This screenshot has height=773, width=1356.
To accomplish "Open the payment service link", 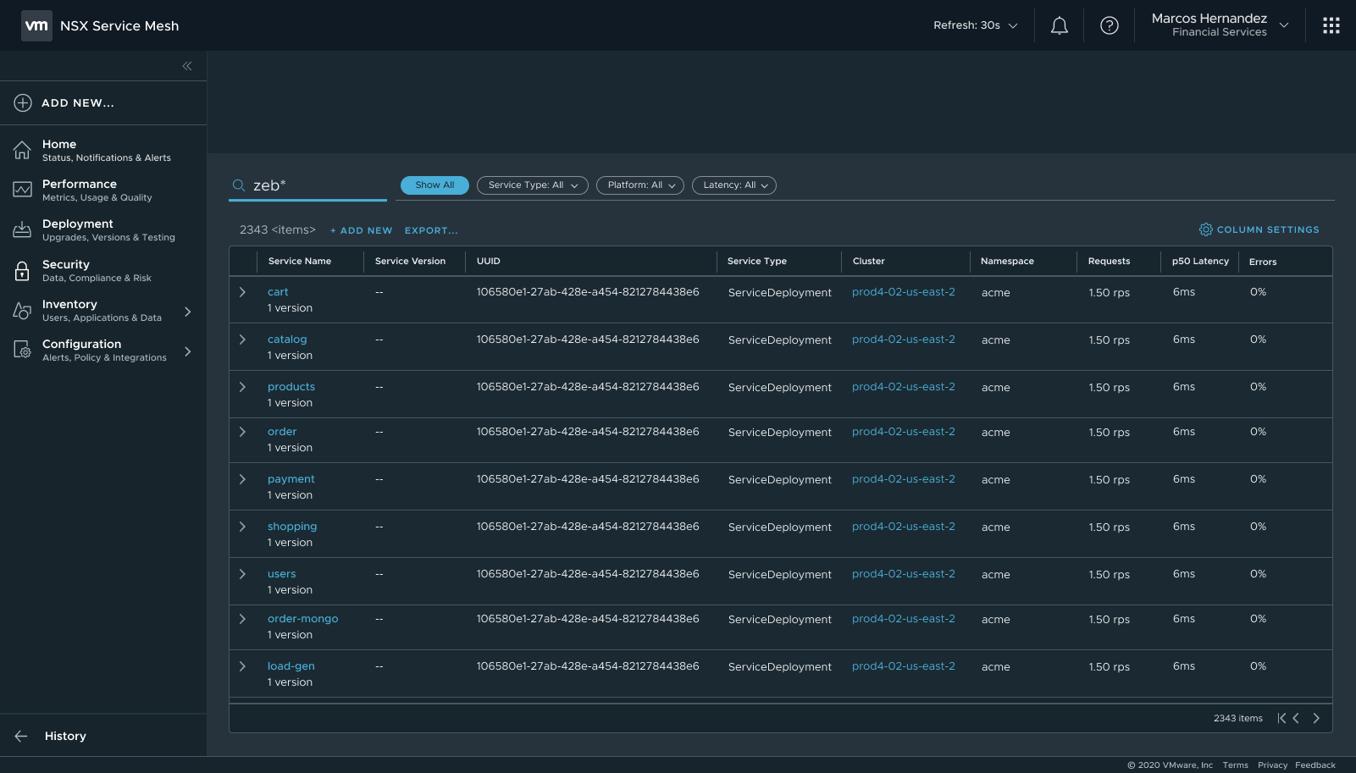I will 291,479.
